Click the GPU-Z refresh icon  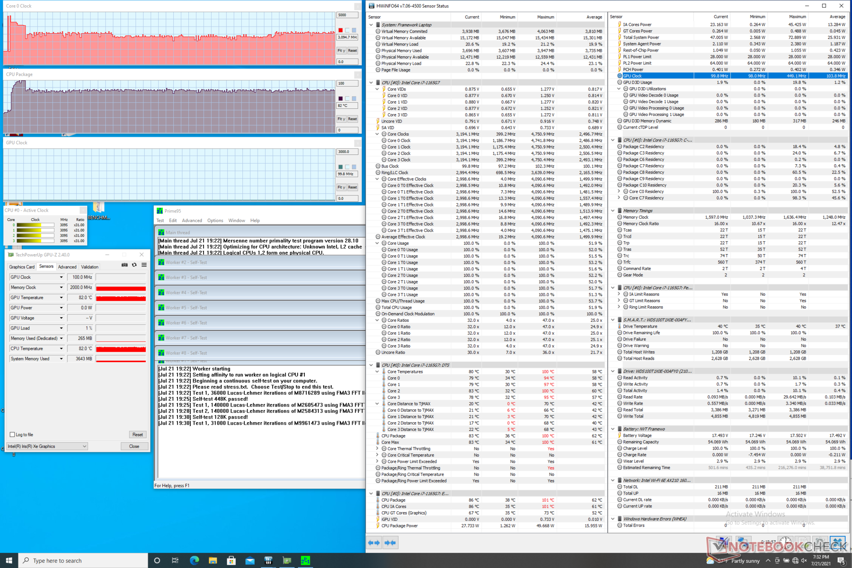pos(134,265)
